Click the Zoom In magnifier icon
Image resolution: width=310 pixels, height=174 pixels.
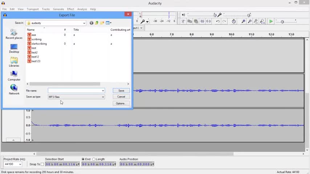point(243,21)
